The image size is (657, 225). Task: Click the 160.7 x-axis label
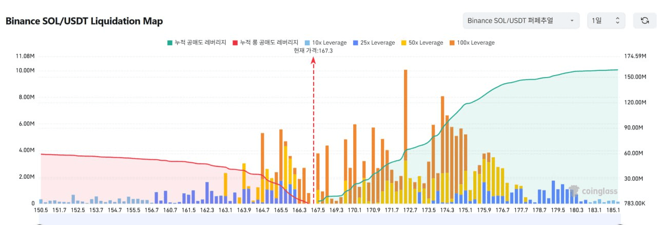[170, 210]
